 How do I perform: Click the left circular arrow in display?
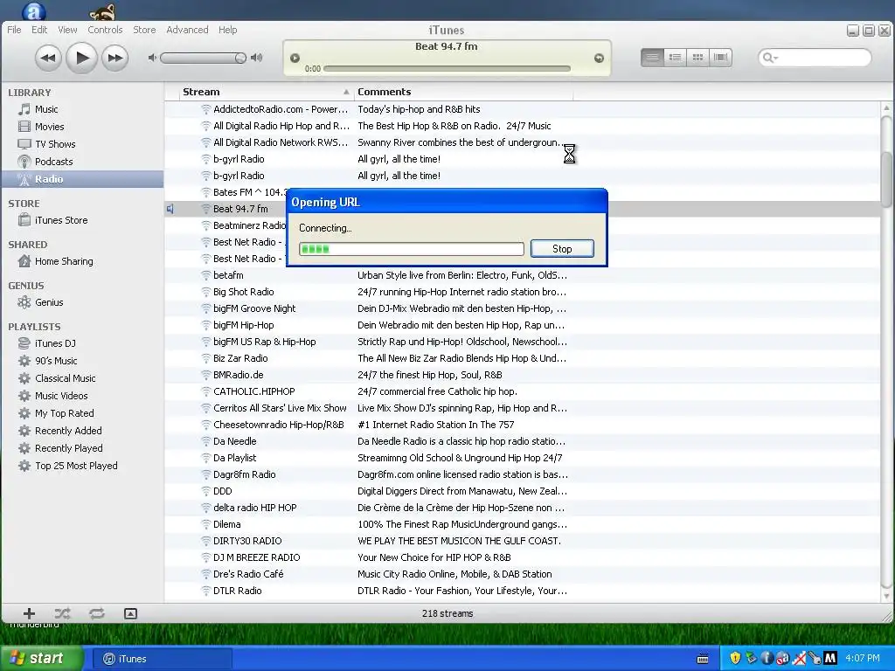click(x=295, y=58)
